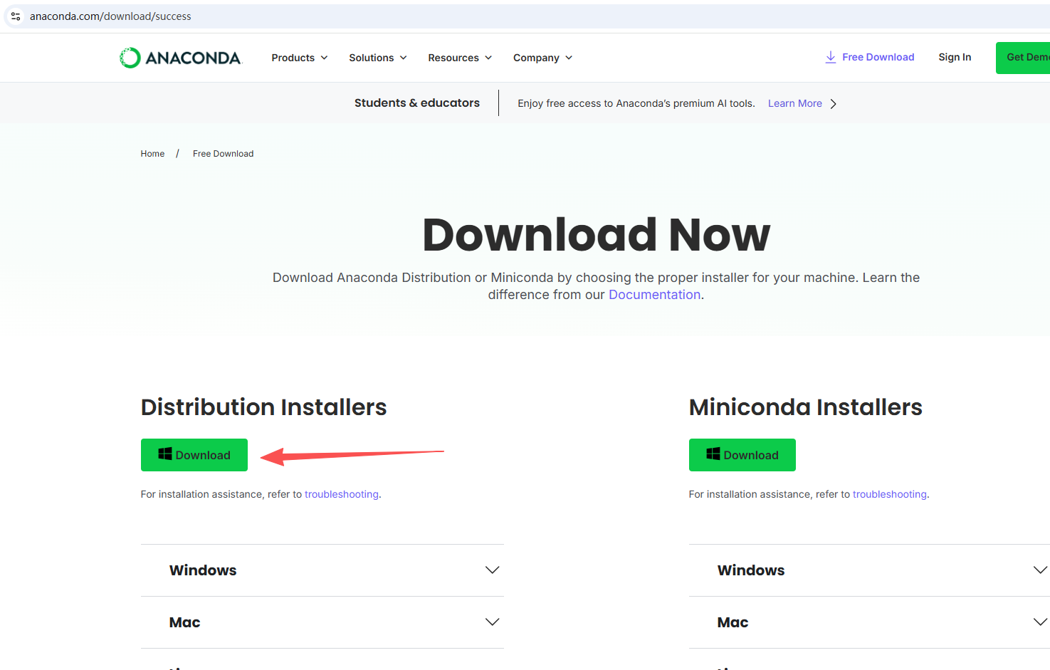Download the Distribution installer
Screen dimensions: 1050x670
(x=194, y=455)
